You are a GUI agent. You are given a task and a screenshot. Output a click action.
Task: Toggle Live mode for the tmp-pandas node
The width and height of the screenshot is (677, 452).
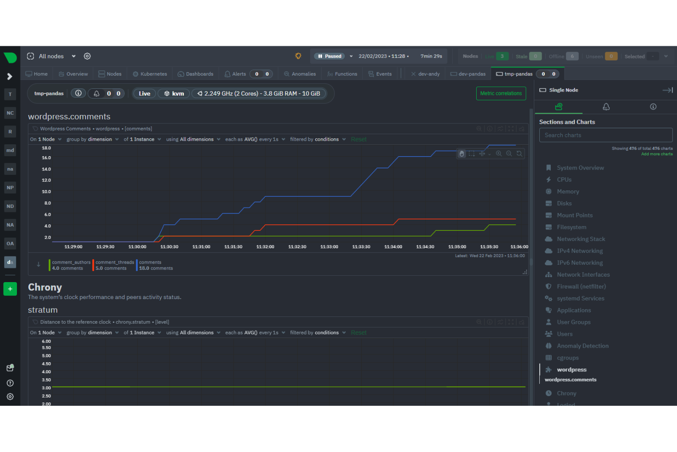point(144,93)
